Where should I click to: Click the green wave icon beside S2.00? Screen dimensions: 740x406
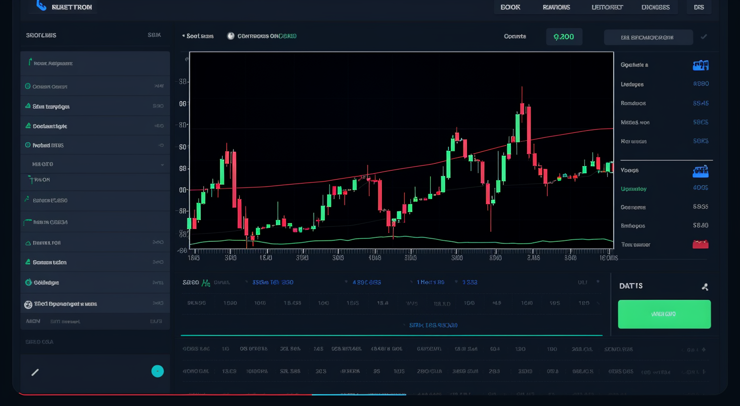[x=206, y=283]
